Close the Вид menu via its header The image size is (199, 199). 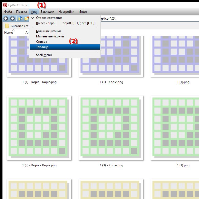click(x=34, y=12)
